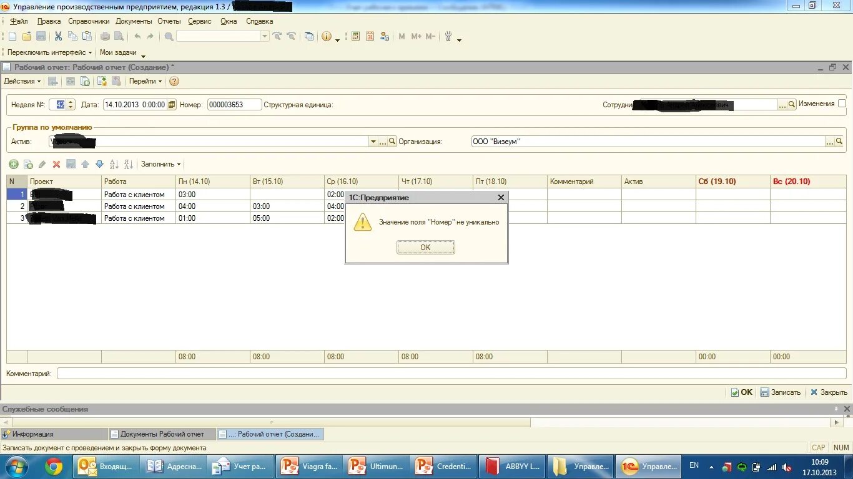Click OK in the 1C:Предприятие warning dialog

tap(425, 248)
